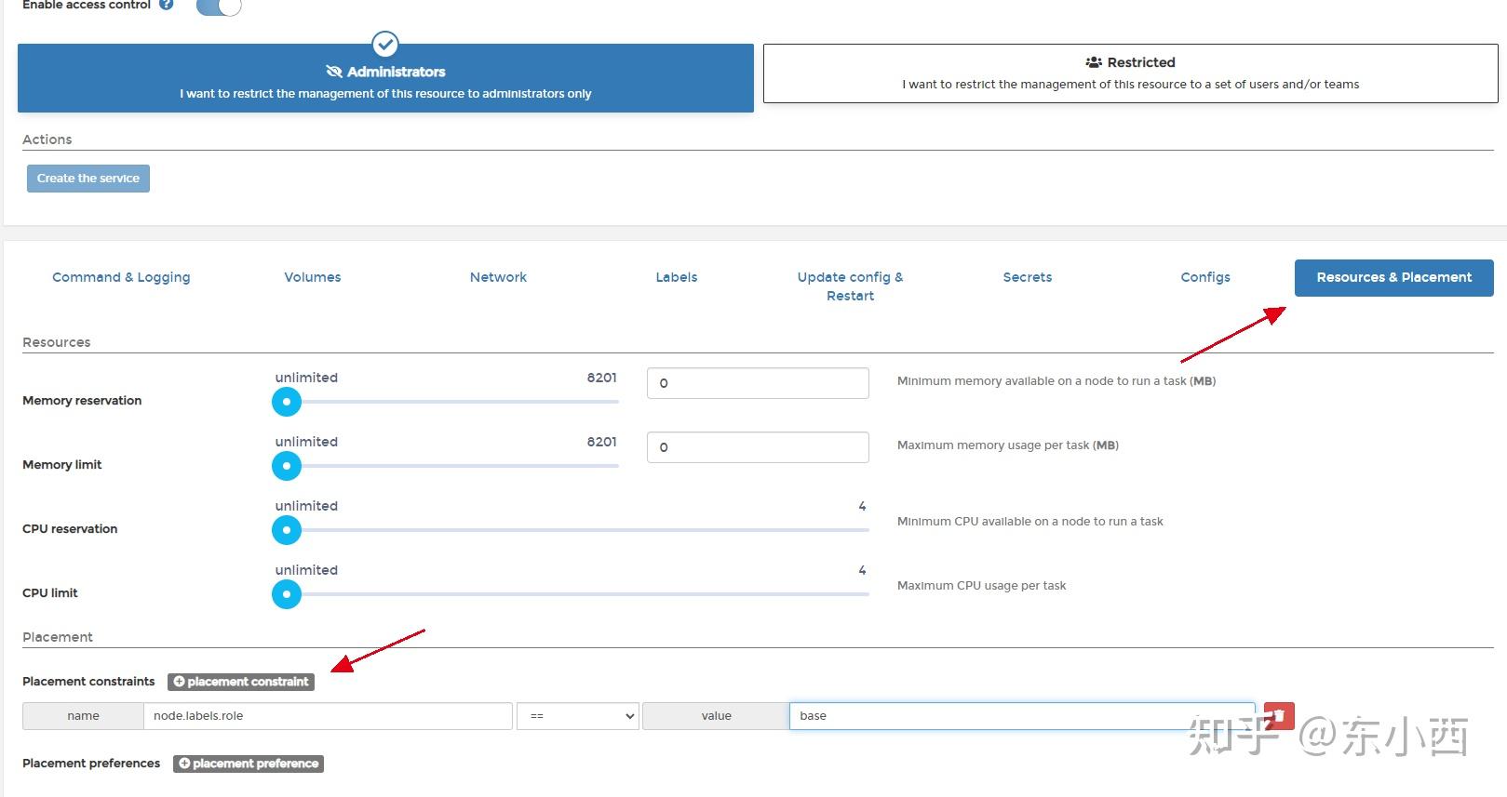
Task: Click 'Maximum memory usage per task (MB)' text
Action: (1008, 445)
